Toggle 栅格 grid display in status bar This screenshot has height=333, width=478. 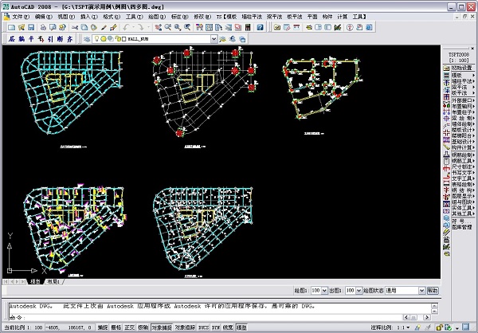pos(116,327)
